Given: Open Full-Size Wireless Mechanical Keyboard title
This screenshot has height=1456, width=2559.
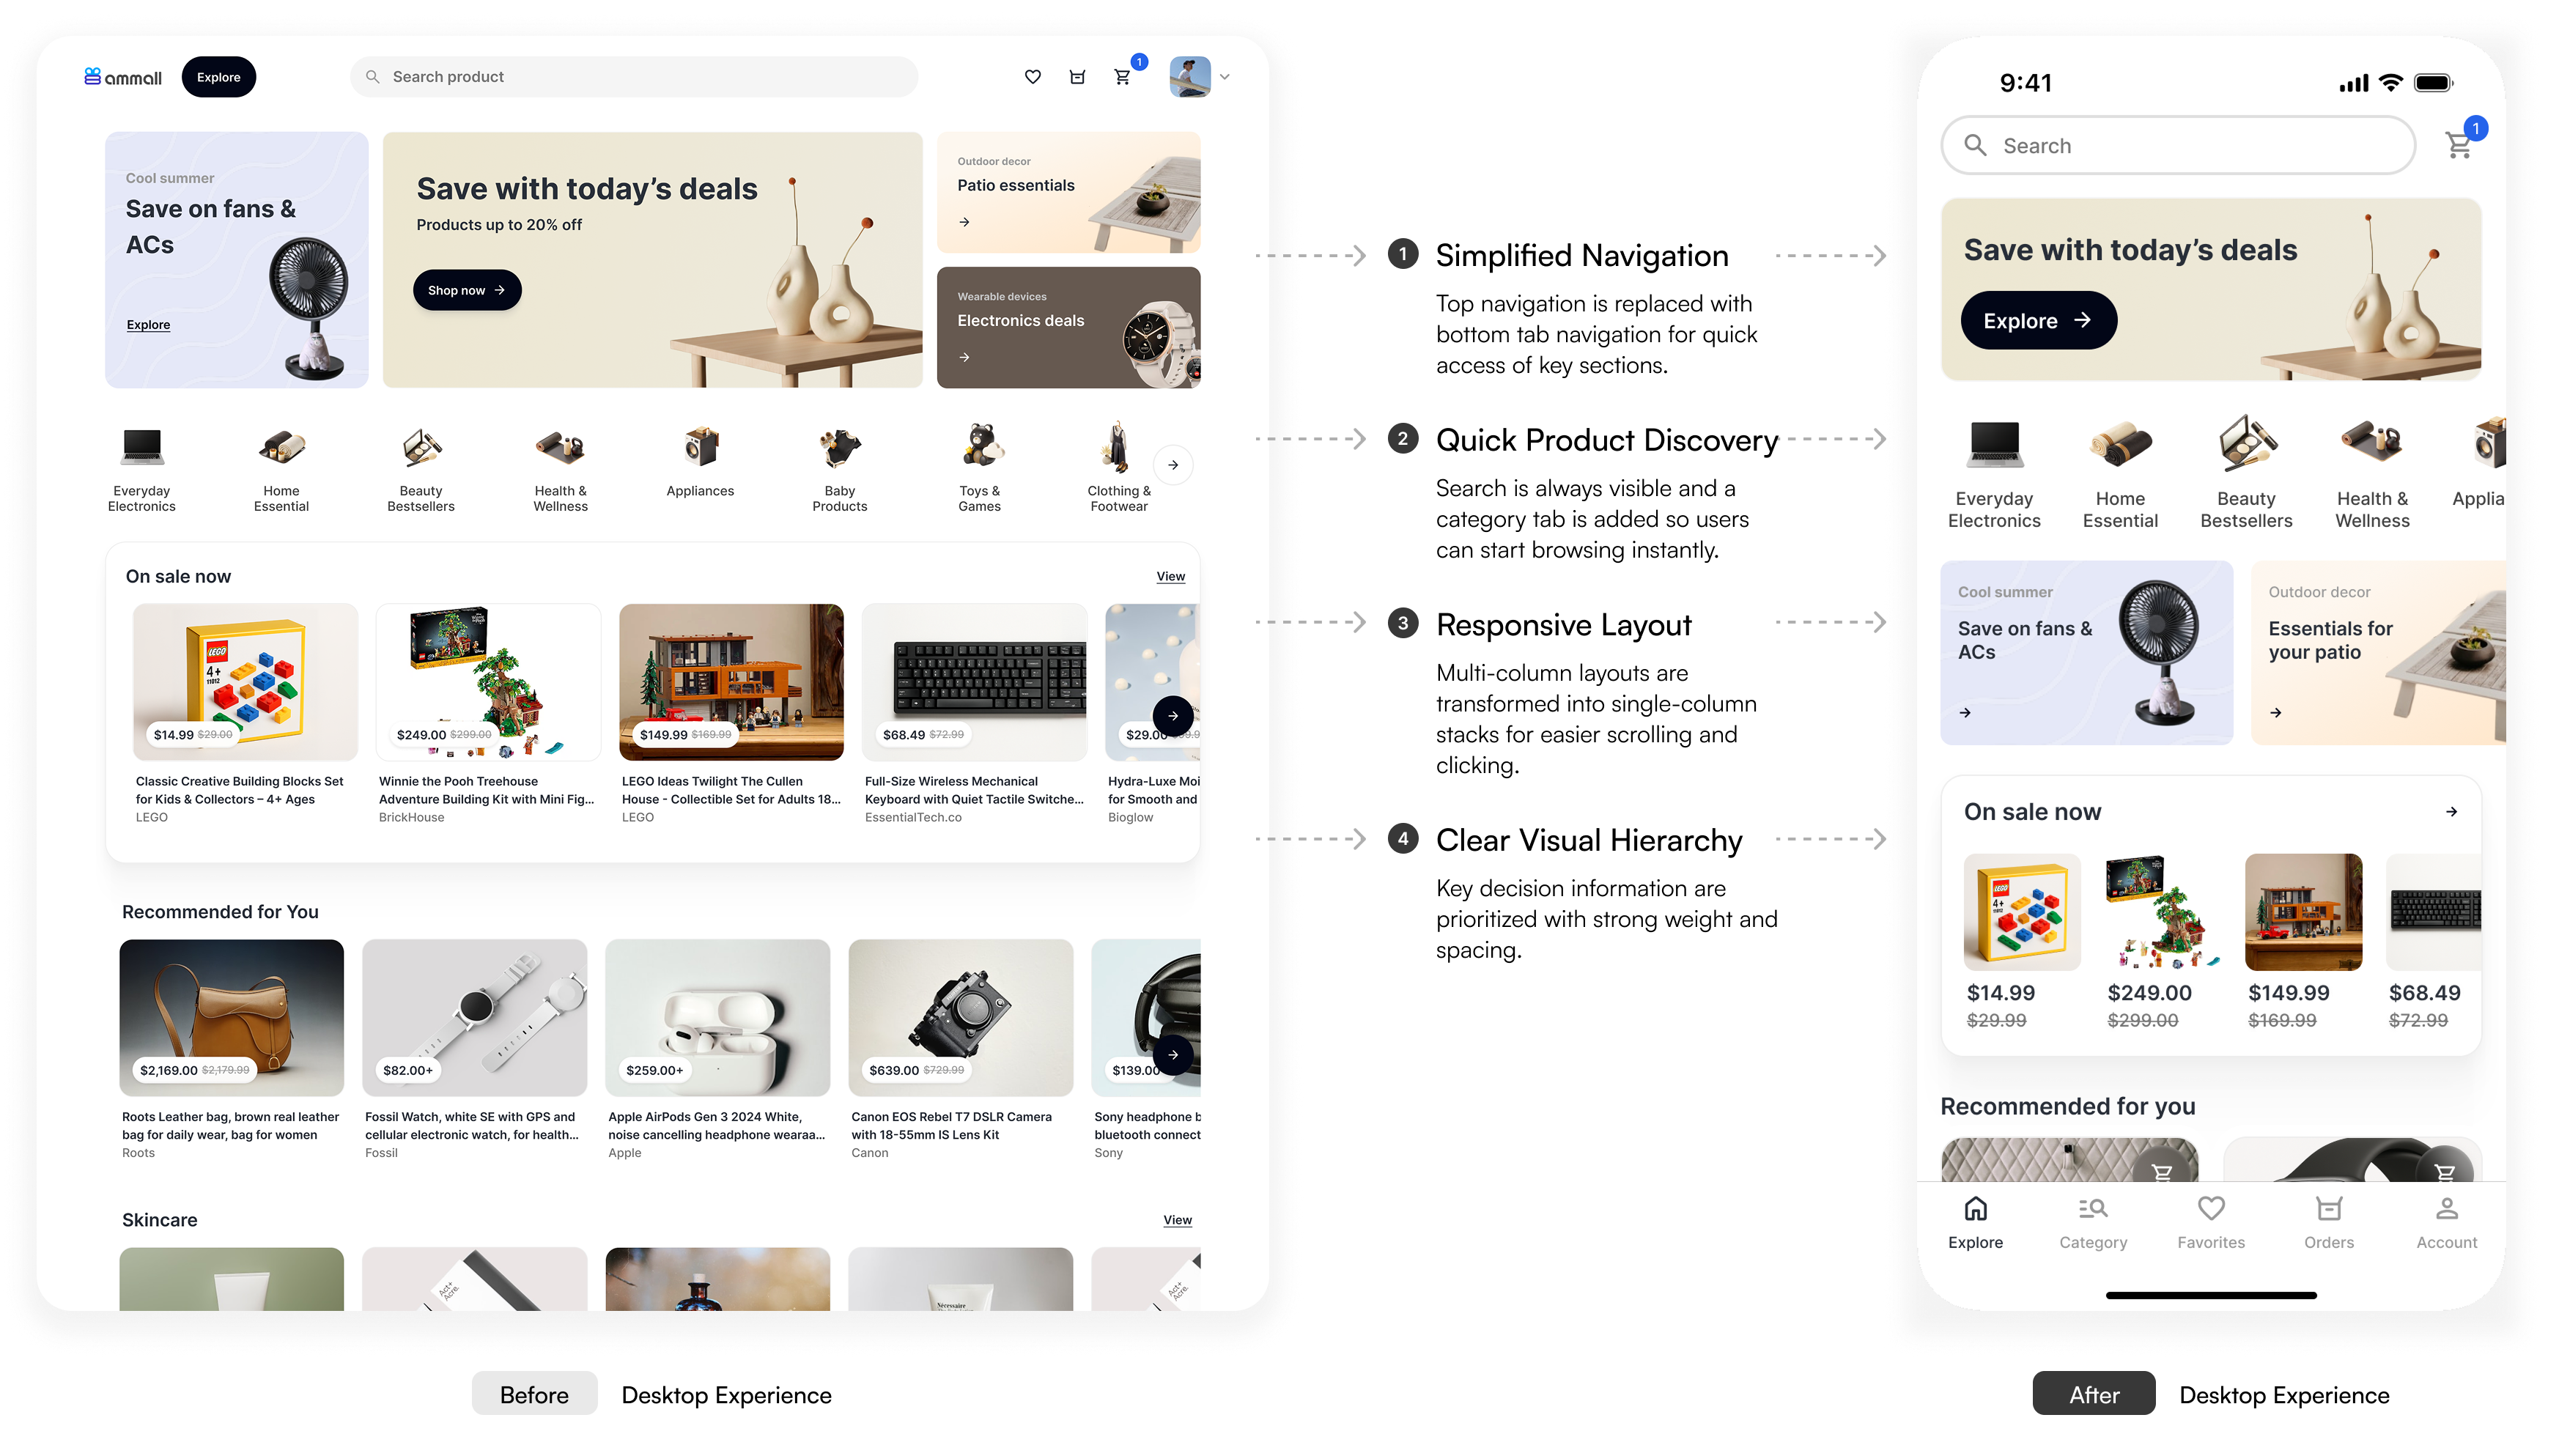Looking at the screenshot, I should tap(974, 790).
